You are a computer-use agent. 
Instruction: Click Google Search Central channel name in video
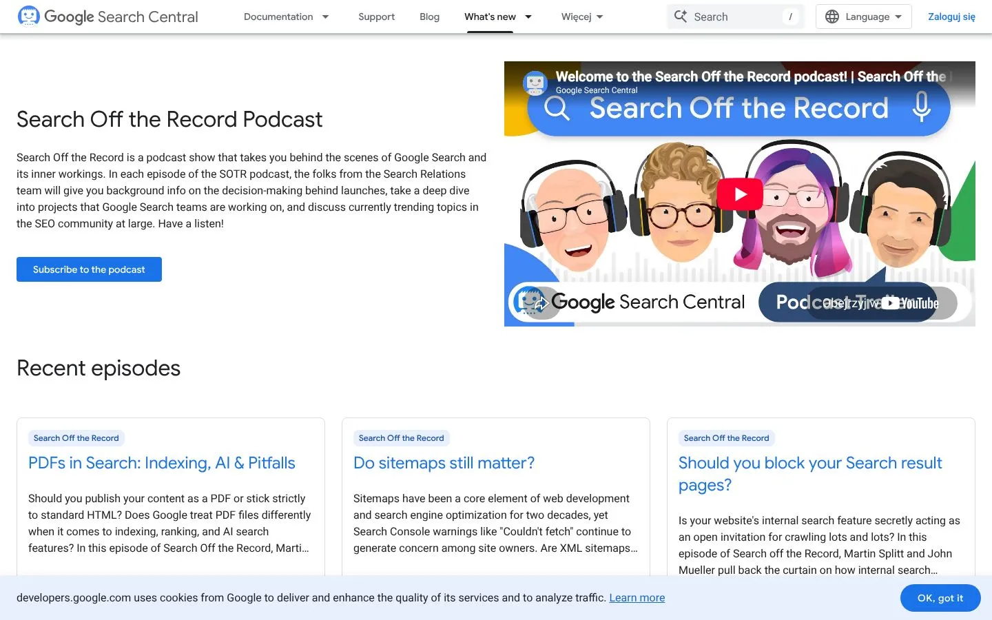click(x=597, y=90)
